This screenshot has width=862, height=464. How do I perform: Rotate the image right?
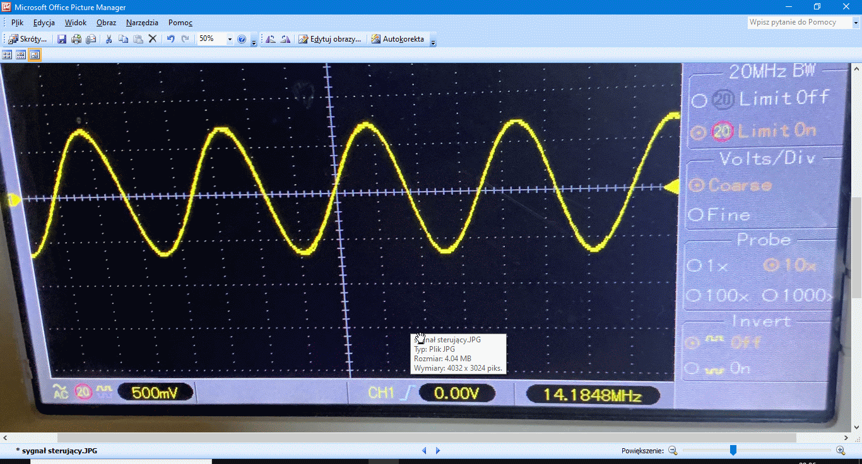point(285,39)
